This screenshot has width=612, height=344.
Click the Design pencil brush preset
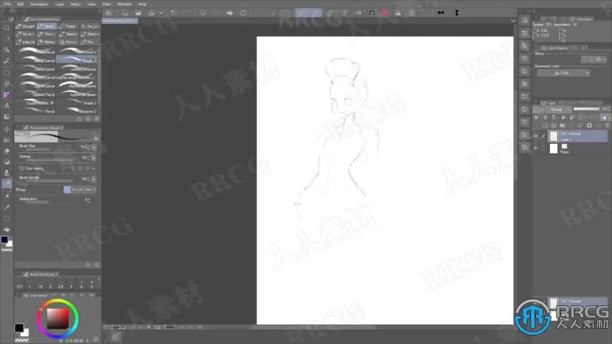[x=36, y=60]
